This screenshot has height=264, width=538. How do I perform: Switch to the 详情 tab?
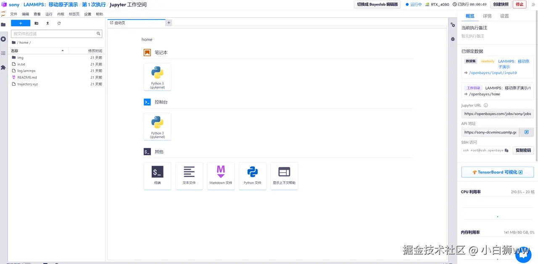[487, 16]
